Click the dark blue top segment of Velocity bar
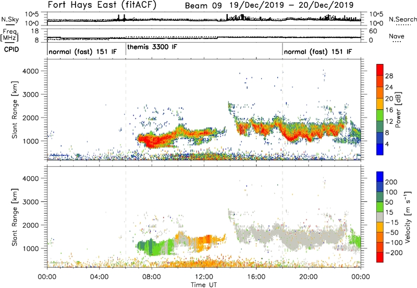 [x=380, y=177]
